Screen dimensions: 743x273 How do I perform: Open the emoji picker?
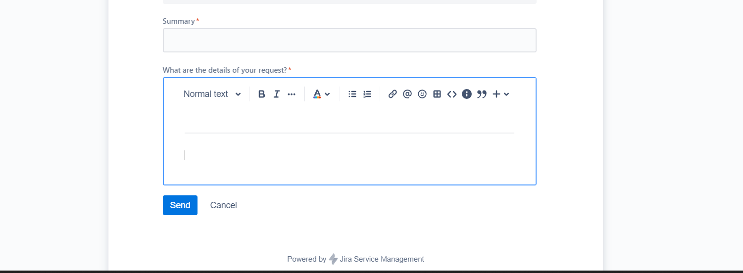click(422, 94)
